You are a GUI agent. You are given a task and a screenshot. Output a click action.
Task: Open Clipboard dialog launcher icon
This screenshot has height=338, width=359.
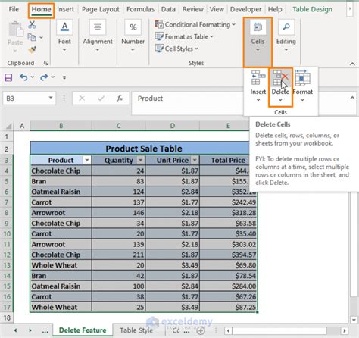46,63
